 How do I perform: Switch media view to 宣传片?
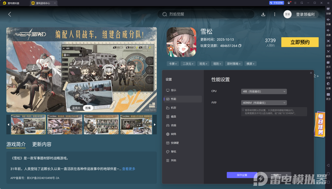pos(76,108)
